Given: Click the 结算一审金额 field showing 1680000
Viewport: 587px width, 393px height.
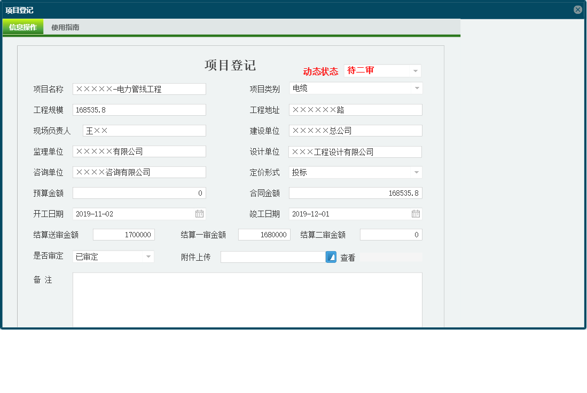Looking at the screenshot, I should tap(264, 234).
